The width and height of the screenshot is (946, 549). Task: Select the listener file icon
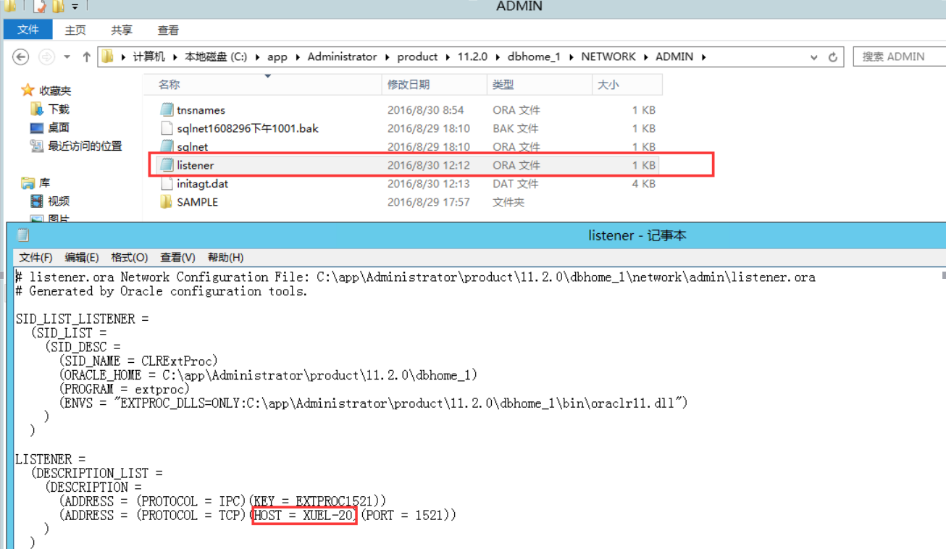[167, 165]
